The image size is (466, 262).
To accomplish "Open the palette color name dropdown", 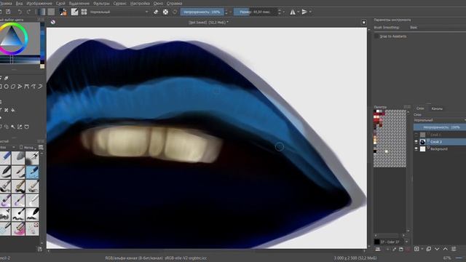I will (x=406, y=242).
